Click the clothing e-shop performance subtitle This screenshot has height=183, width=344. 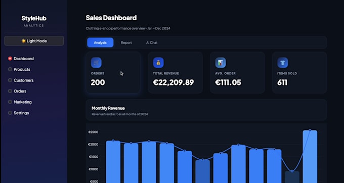(128, 28)
